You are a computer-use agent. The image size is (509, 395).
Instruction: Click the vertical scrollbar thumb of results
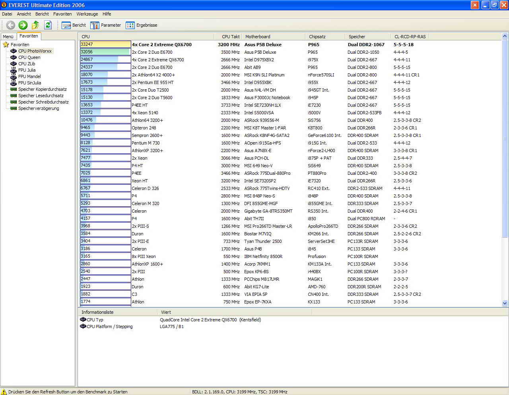pos(505,138)
